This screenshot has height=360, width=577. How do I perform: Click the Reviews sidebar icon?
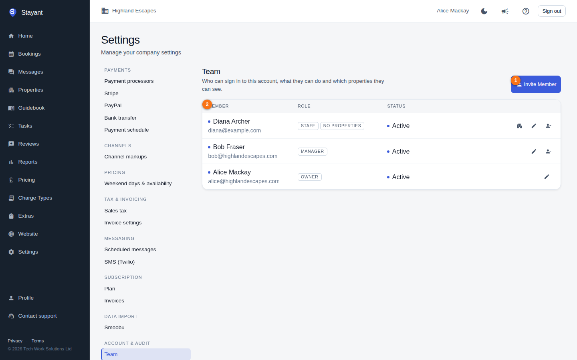coord(11,144)
